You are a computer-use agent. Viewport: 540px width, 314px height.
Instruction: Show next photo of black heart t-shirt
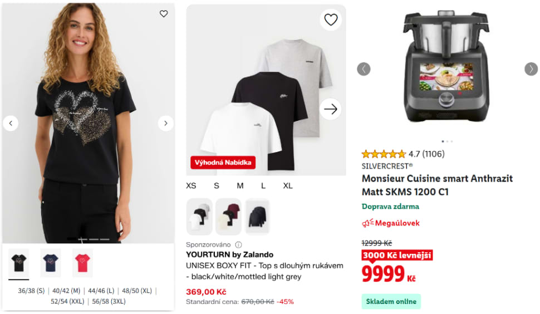[x=166, y=123]
